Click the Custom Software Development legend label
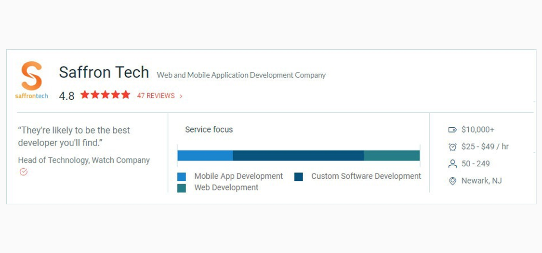The image size is (542, 253). pyautogui.click(x=366, y=176)
